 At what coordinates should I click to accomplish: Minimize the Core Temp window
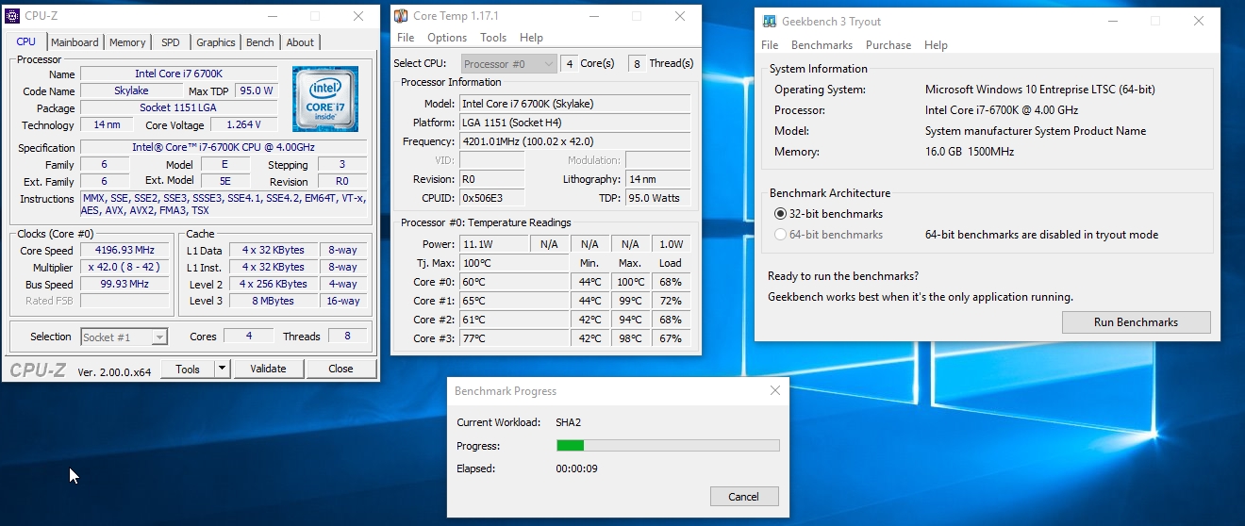(x=593, y=16)
